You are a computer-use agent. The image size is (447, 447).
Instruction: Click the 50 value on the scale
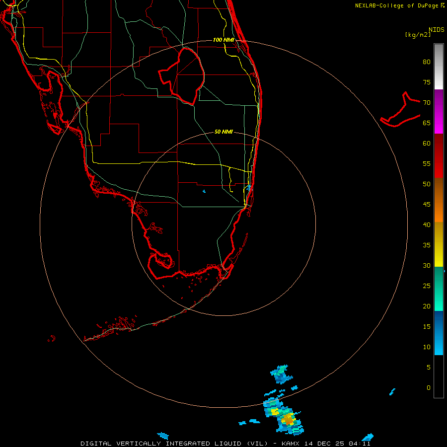pyautogui.click(x=427, y=184)
